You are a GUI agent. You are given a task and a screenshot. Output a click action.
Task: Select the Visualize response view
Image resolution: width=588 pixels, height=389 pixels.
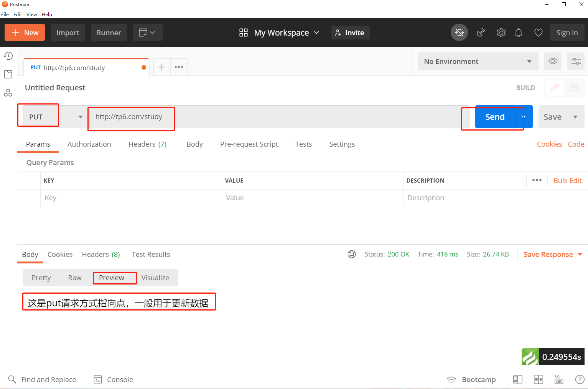(x=155, y=278)
